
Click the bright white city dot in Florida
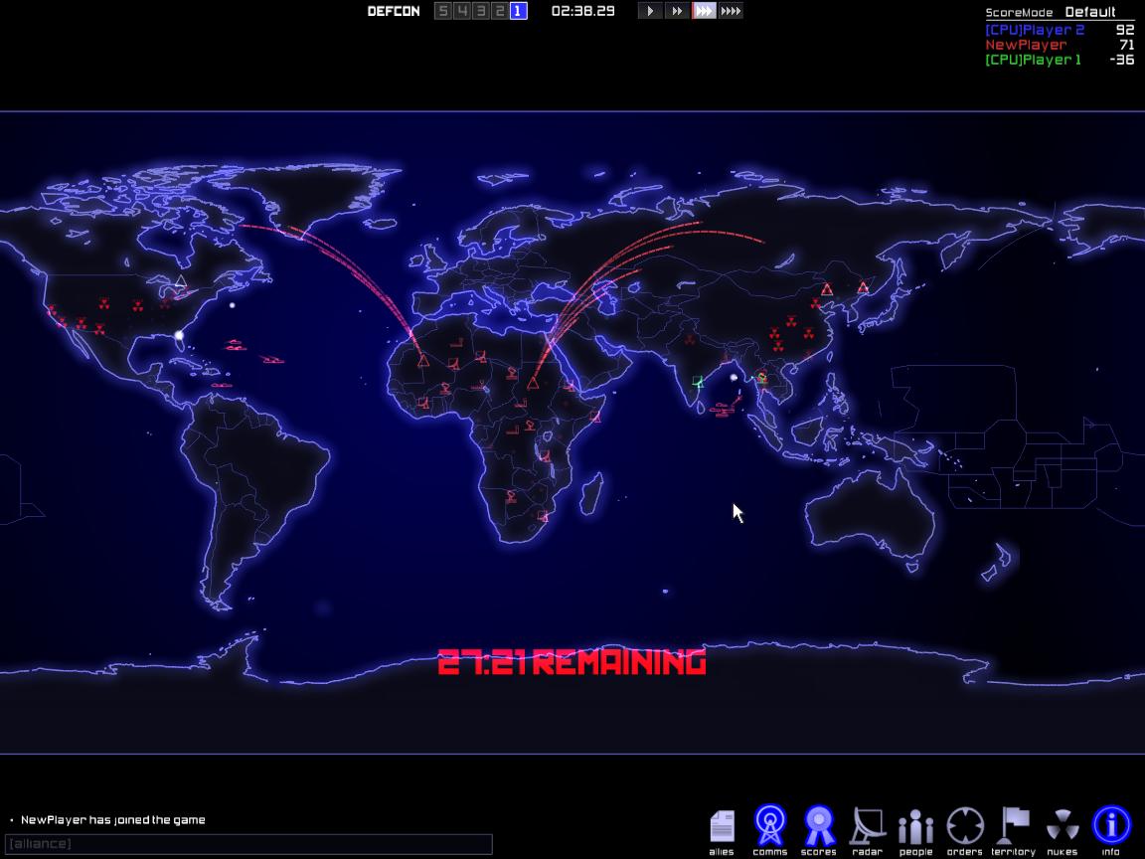(x=179, y=335)
